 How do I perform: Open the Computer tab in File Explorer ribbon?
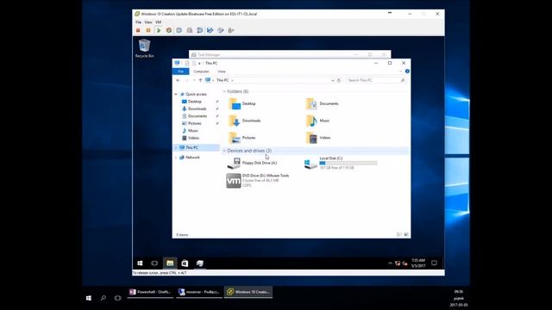tap(201, 71)
